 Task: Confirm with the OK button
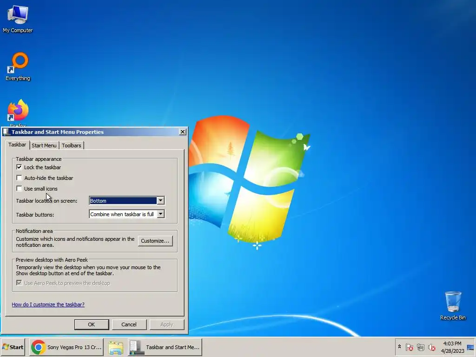(x=92, y=324)
